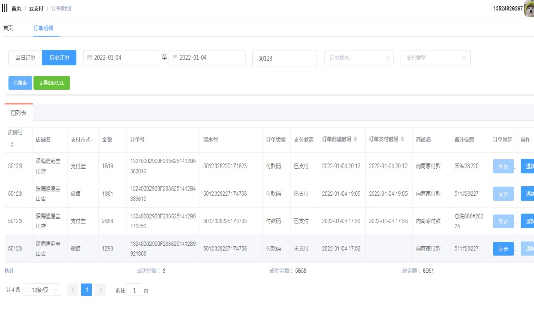Sort by 订单创建时间 column arrows
Image resolution: width=534 pixels, height=309 pixels.
point(356,139)
